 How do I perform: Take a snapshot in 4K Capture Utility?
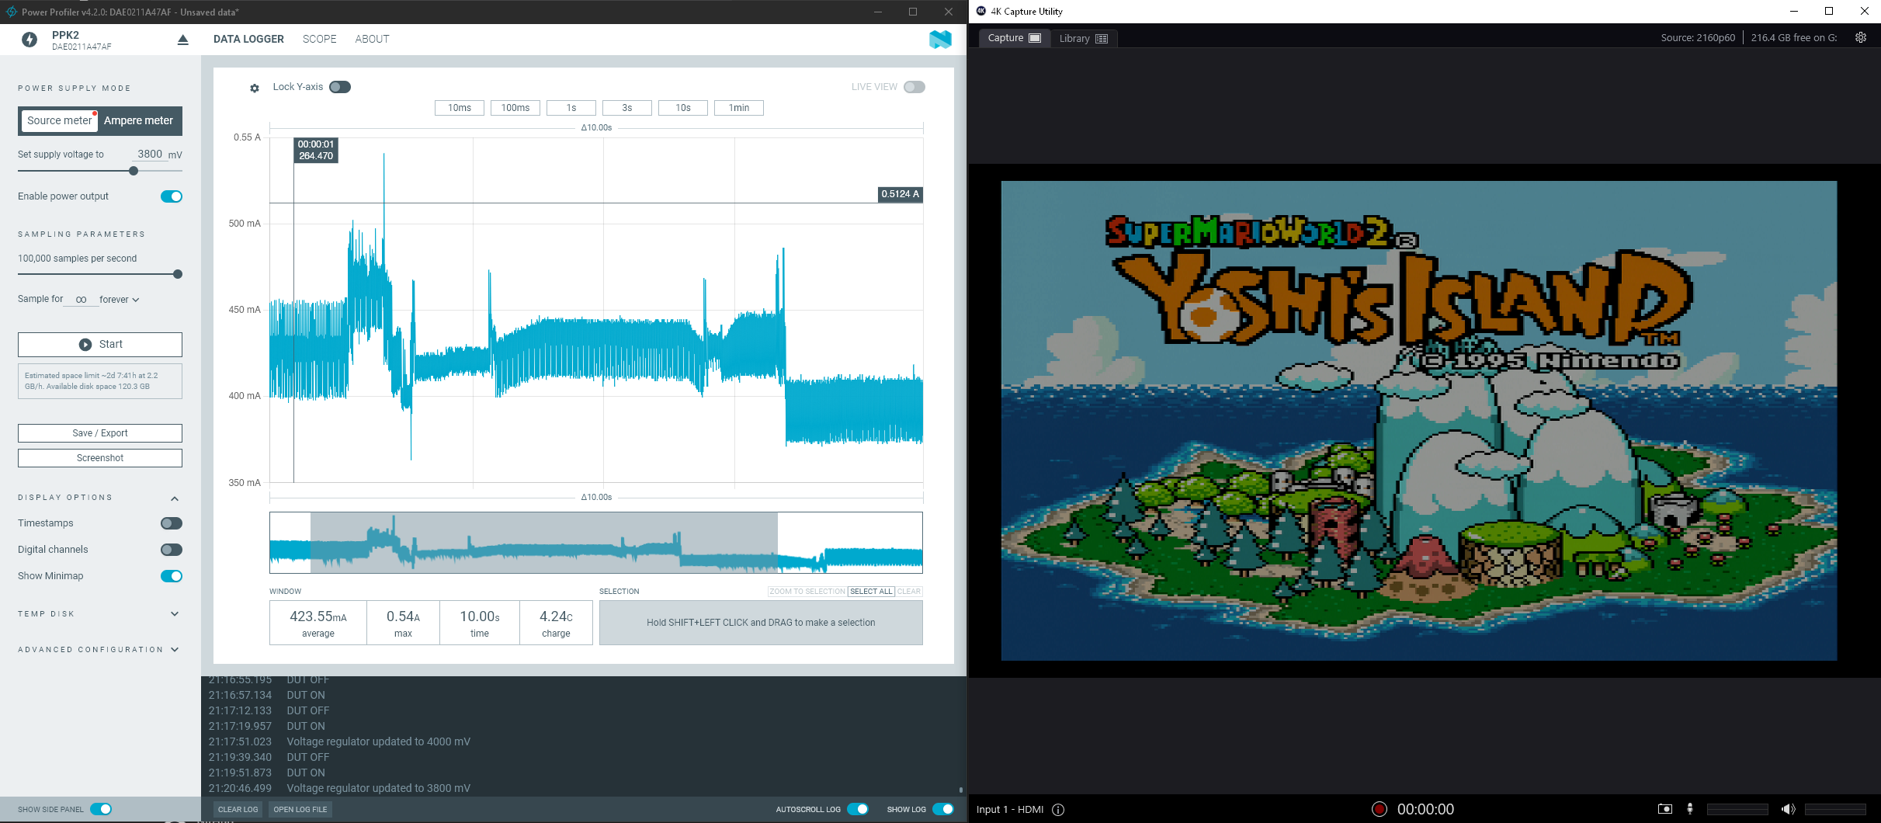(x=1664, y=809)
